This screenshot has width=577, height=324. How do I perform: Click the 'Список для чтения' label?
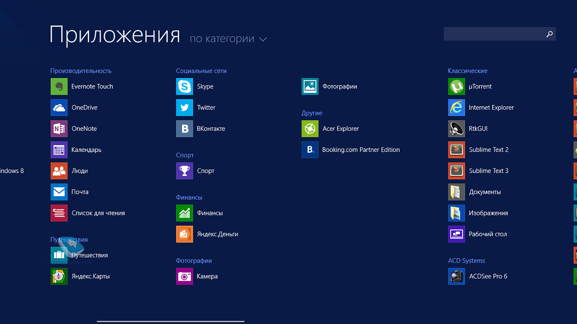98,213
